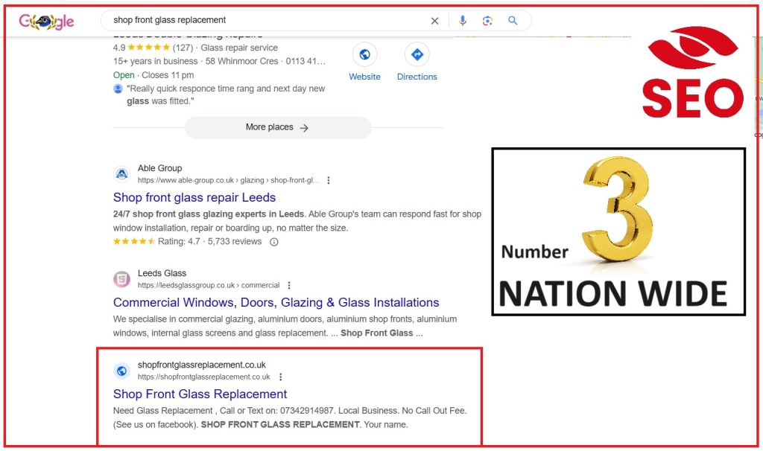Screen dimensions: 763x451
Task: Click the magnifying glass search icon
Action: click(x=513, y=20)
